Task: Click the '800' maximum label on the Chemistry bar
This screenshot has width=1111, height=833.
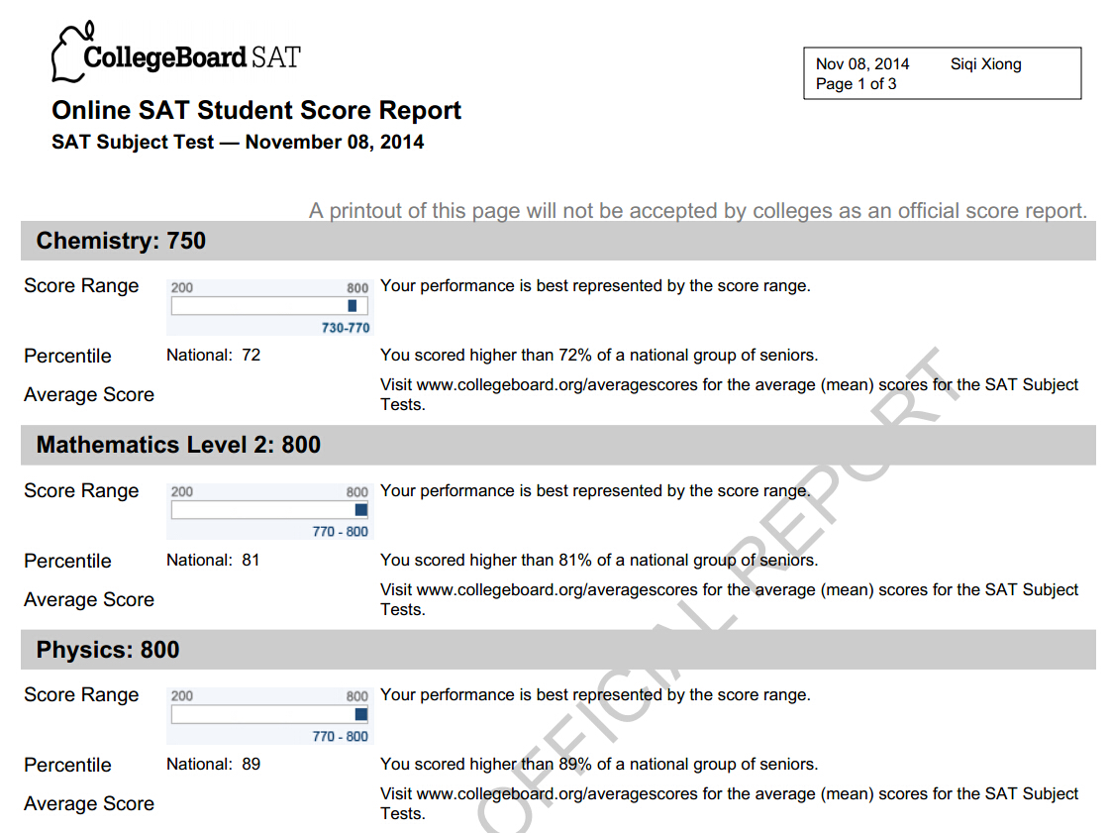Action: coord(357,288)
